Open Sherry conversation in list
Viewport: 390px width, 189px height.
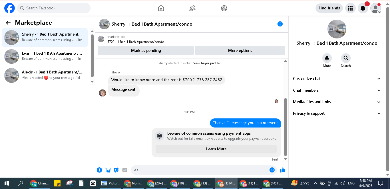click(x=45, y=38)
